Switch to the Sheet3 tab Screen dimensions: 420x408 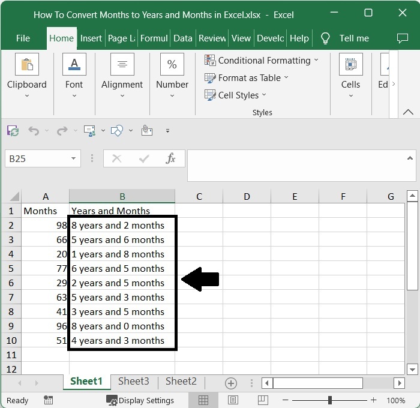coord(134,381)
